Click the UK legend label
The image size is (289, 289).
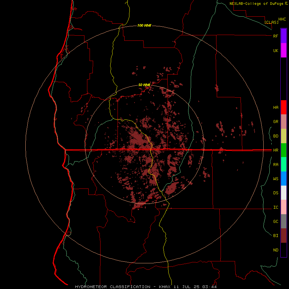[276, 50]
